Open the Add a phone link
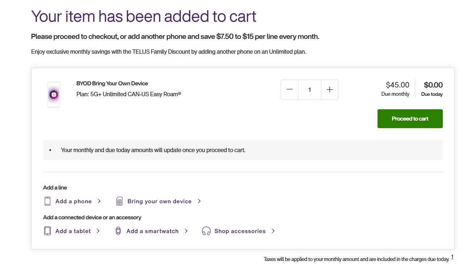Image resolution: width=466 pixels, height=269 pixels. [74, 201]
